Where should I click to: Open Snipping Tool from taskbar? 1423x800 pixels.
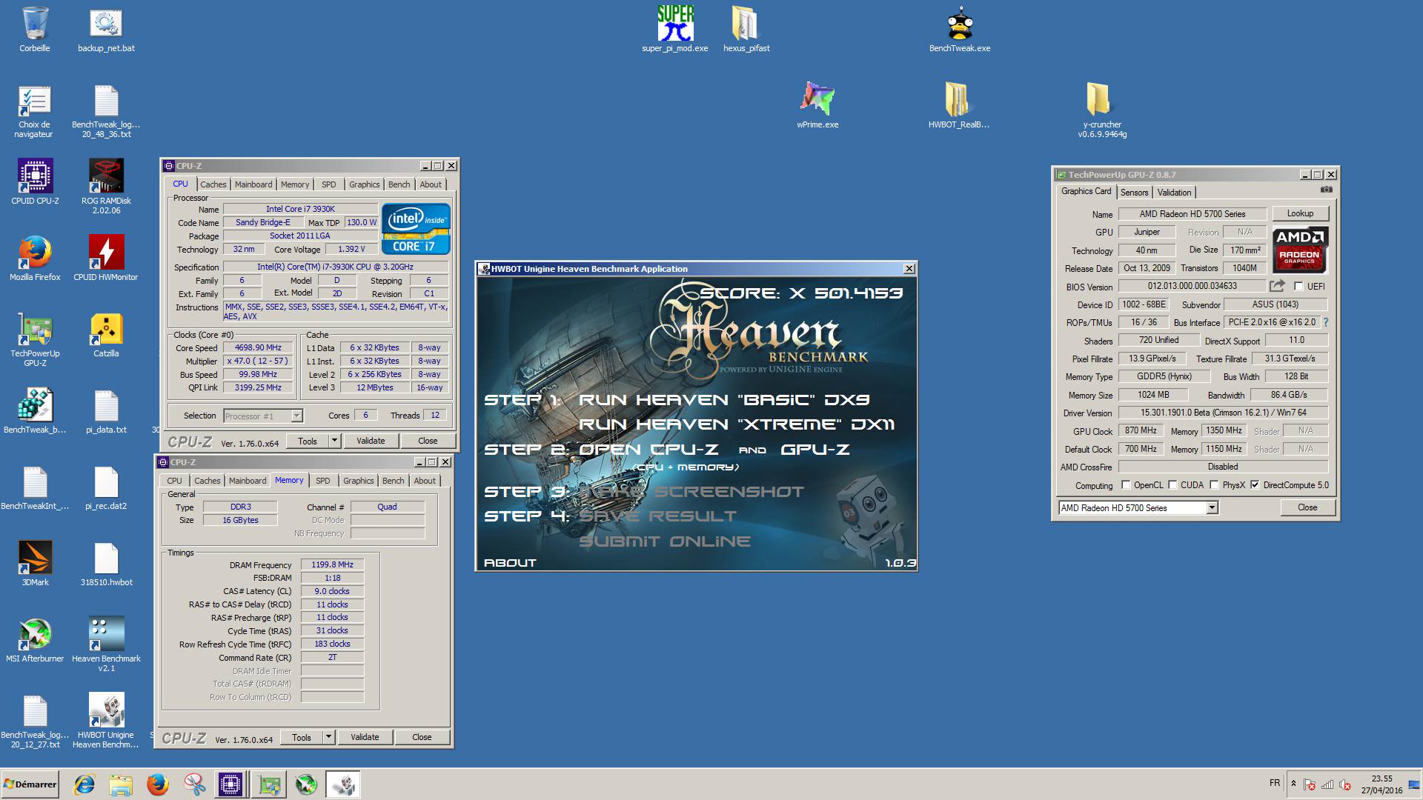[194, 784]
